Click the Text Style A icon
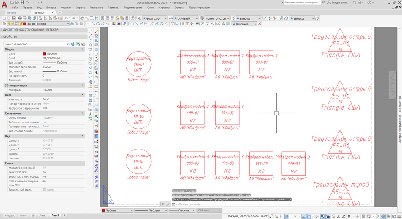Image resolution: width=402 pixels, height=219 pixels. click(x=139, y=18)
